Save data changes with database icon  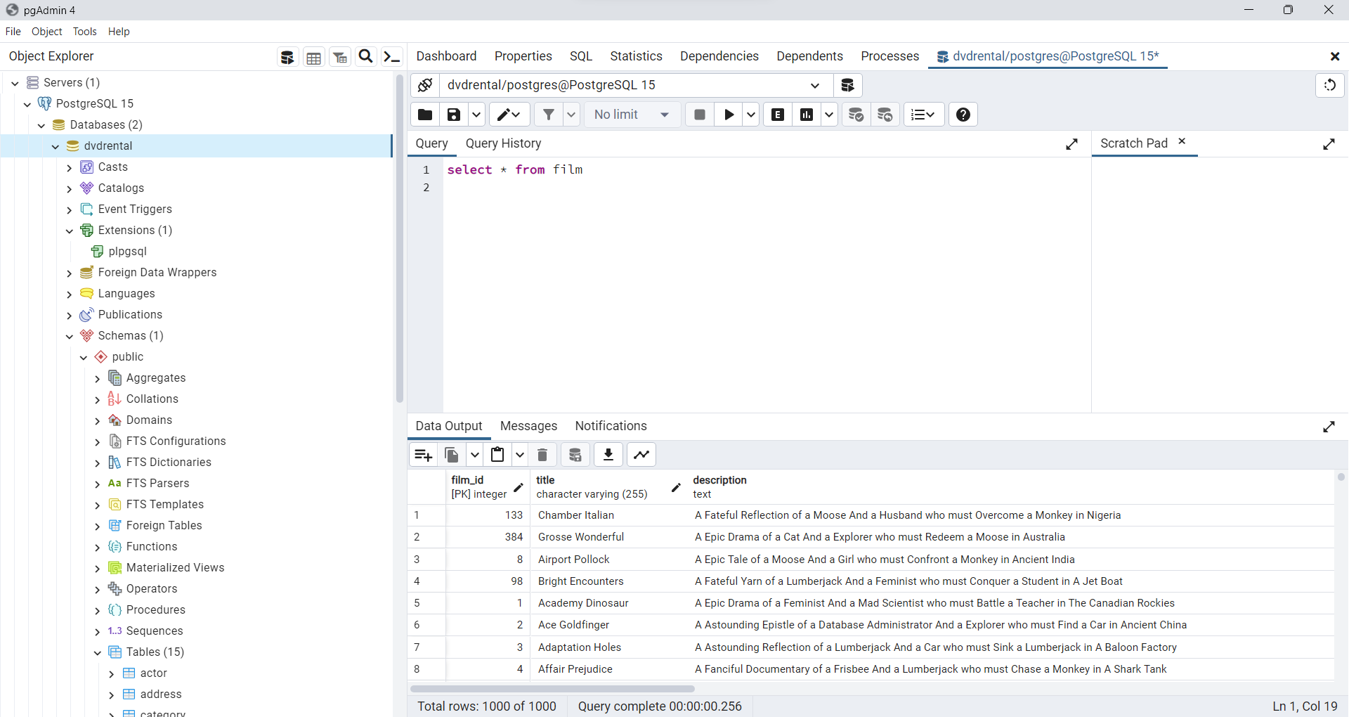click(575, 455)
